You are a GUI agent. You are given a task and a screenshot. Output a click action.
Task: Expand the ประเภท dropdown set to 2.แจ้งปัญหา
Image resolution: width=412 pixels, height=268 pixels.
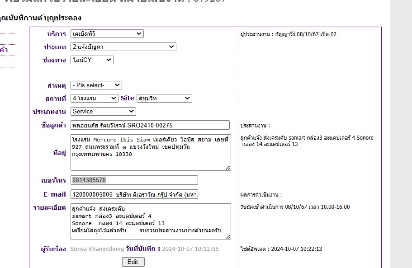123,47
